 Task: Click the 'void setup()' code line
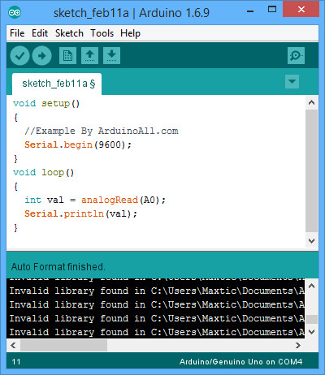[x=46, y=104]
